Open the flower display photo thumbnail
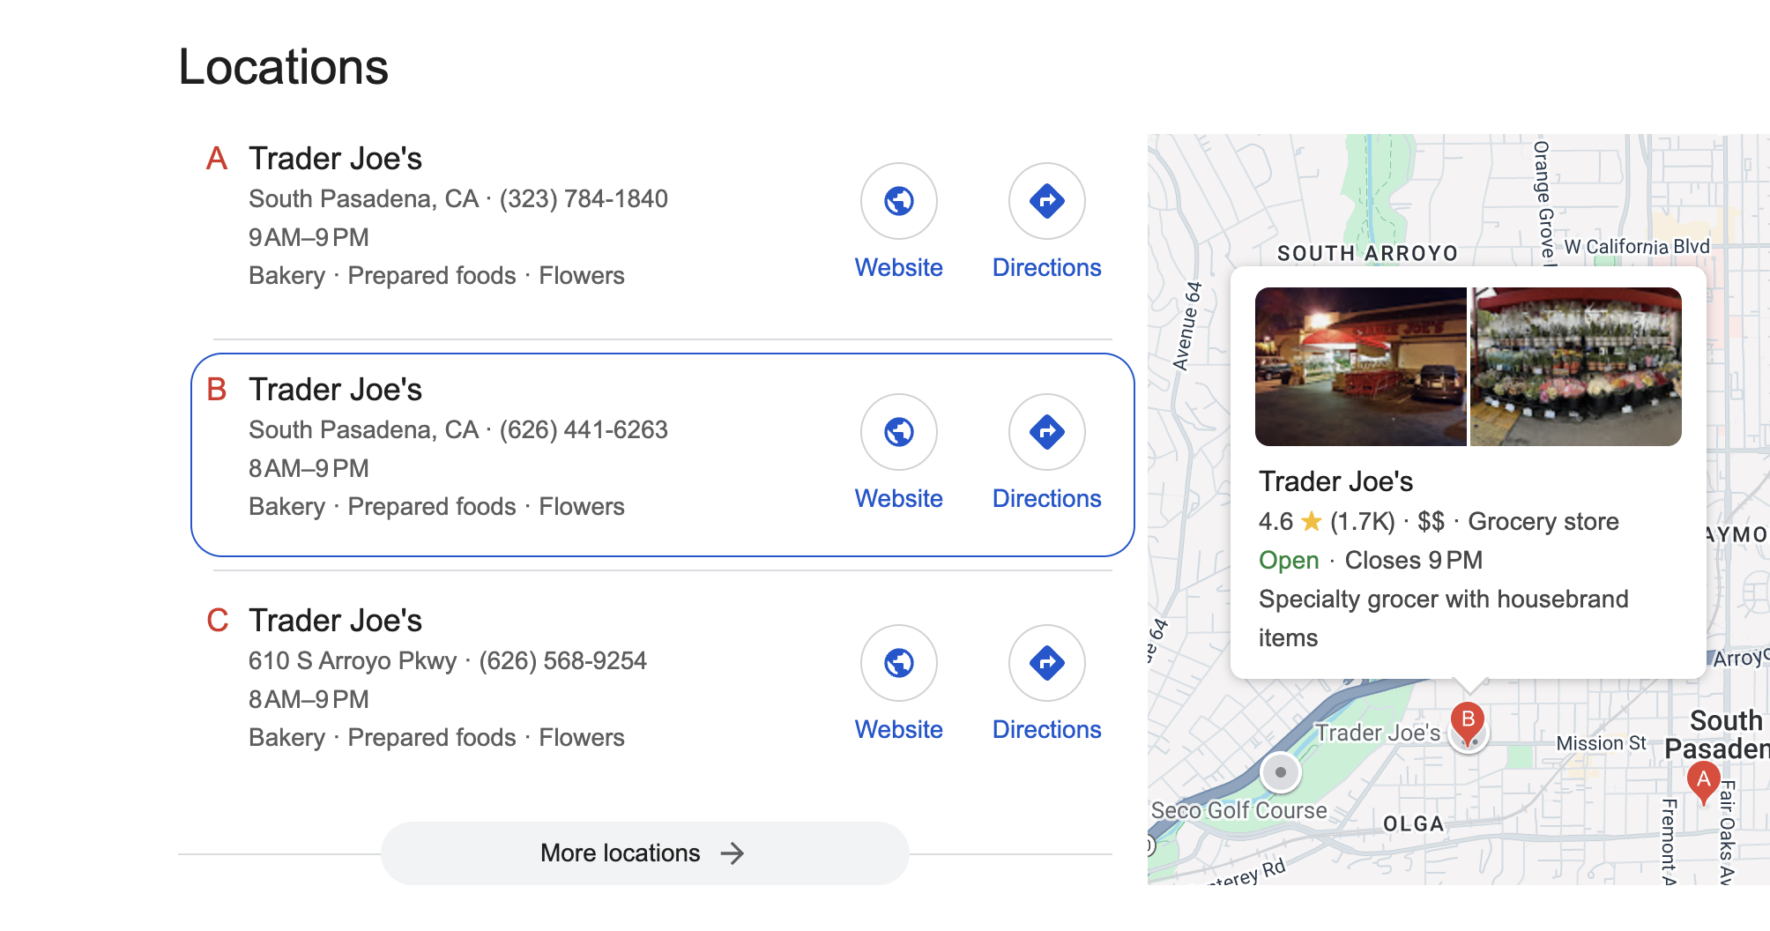Viewport: 1770px width, 931px height. [1576, 367]
